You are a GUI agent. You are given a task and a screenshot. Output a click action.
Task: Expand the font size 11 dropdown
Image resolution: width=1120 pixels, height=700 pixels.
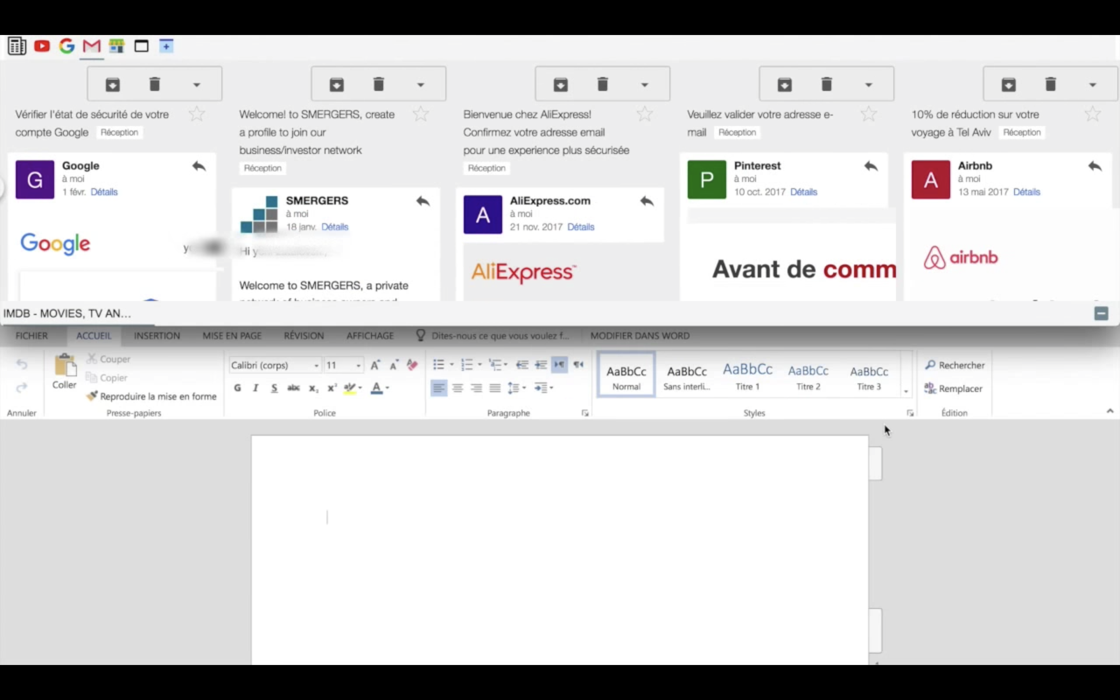coord(358,366)
